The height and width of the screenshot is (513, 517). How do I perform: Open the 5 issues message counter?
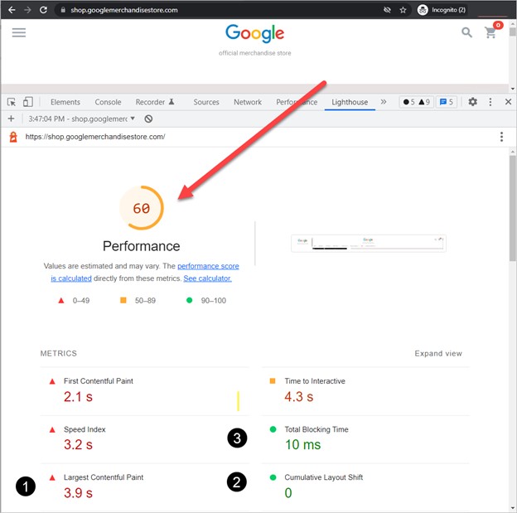coord(447,102)
